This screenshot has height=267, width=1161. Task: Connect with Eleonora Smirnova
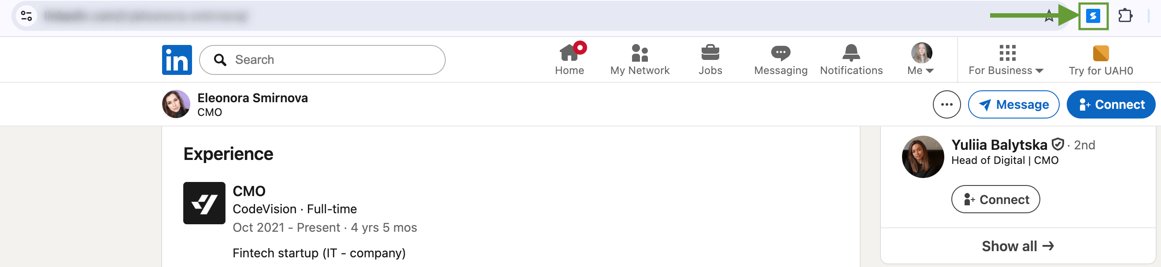click(x=1111, y=104)
